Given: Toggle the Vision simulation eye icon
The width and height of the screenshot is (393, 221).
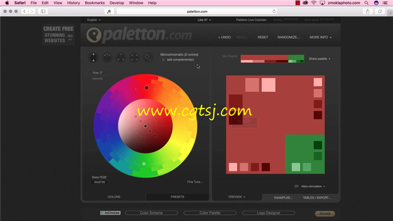Looking at the screenshot, I should point(296,186).
